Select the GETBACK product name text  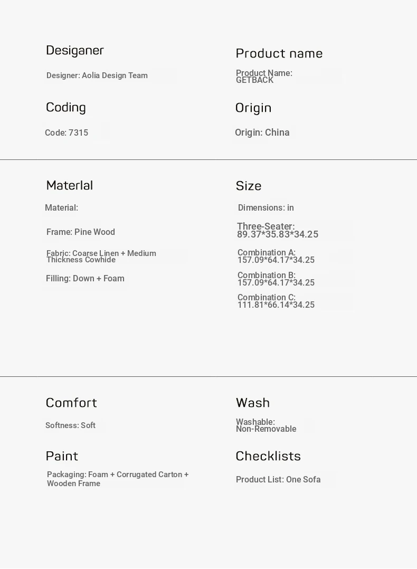click(x=264, y=77)
